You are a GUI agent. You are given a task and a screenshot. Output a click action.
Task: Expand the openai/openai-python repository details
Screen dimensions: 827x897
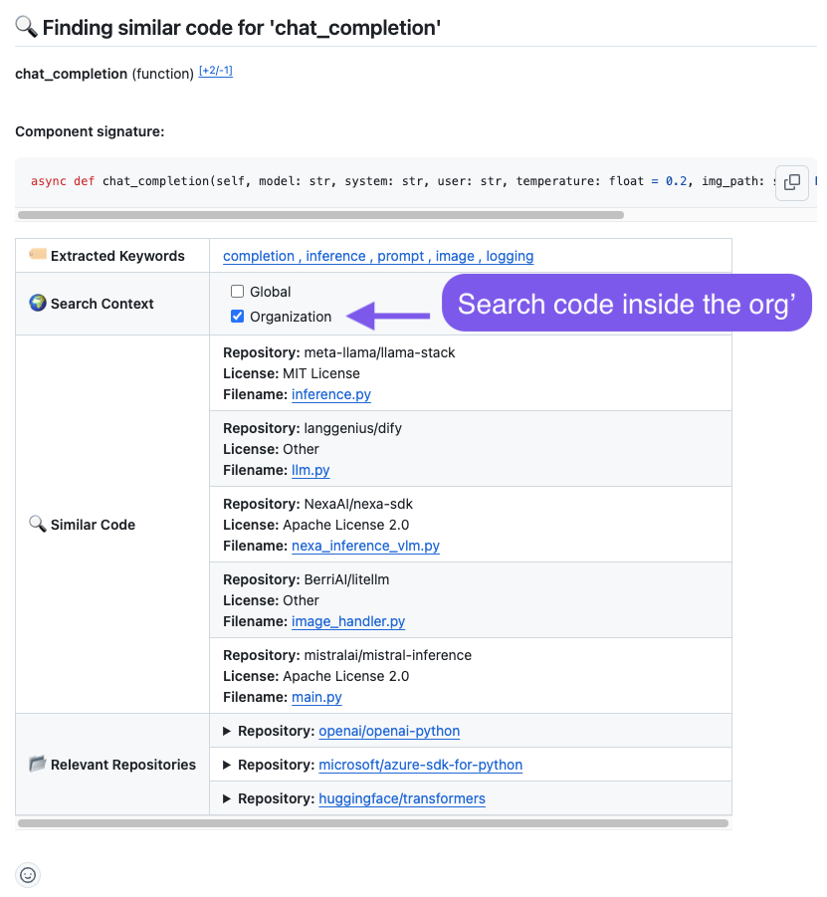(227, 731)
